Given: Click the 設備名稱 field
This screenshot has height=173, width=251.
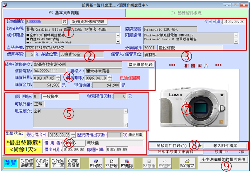Looking at the screenshot, I should pyautogui.click(x=73, y=29).
